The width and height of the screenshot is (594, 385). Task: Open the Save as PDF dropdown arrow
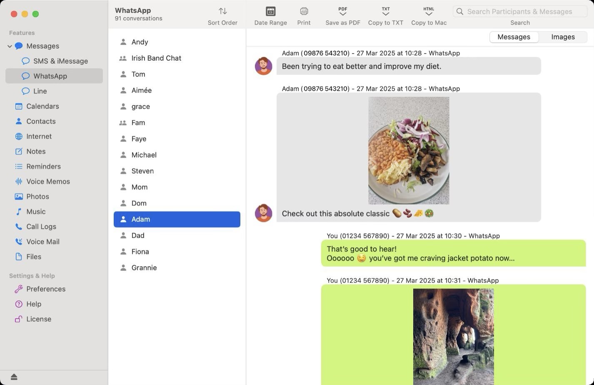[342, 14]
